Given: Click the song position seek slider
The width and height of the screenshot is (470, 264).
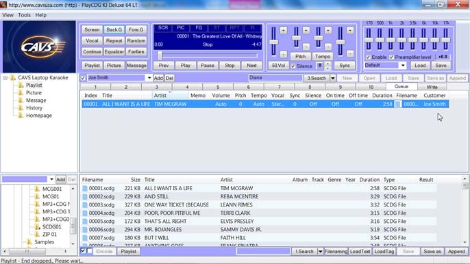Looking at the screenshot, I should (208, 55).
